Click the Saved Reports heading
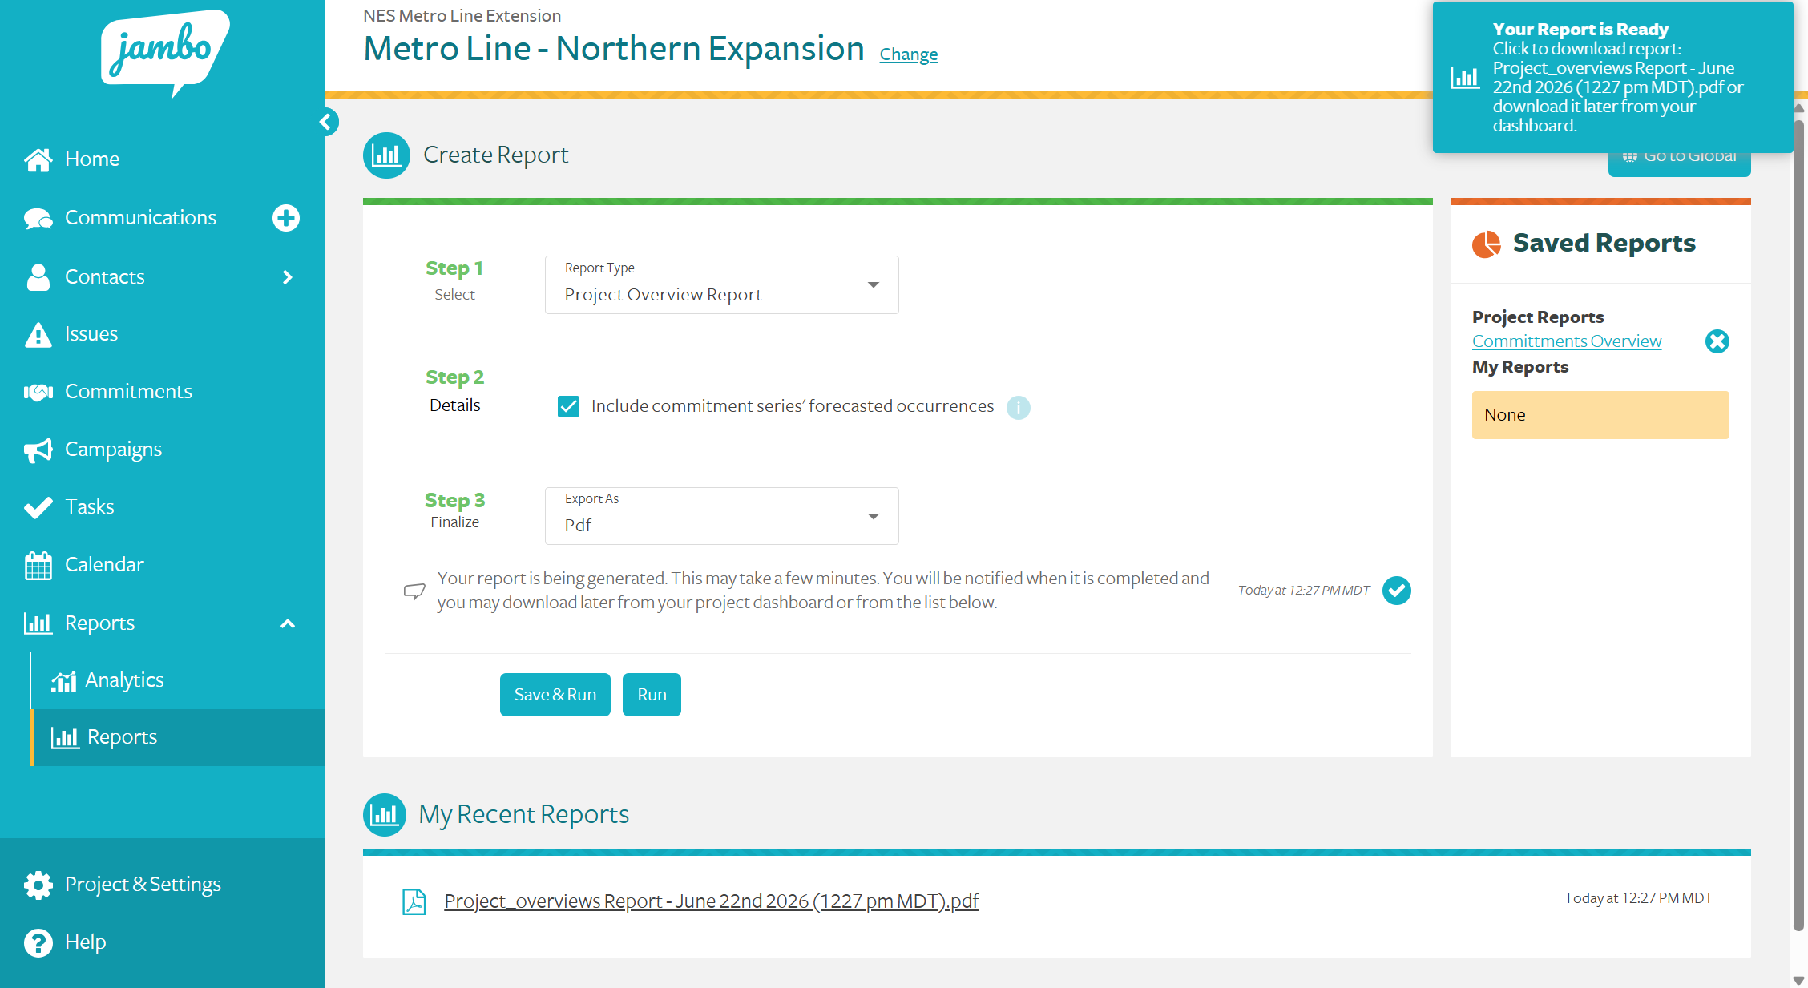1808x988 pixels. click(x=1604, y=243)
